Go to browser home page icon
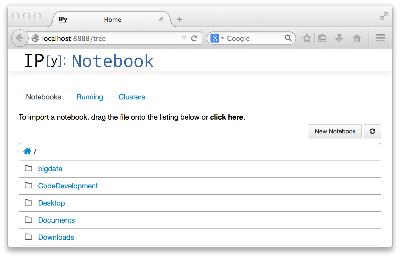The width and height of the screenshot is (400, 258). (357, 38)
